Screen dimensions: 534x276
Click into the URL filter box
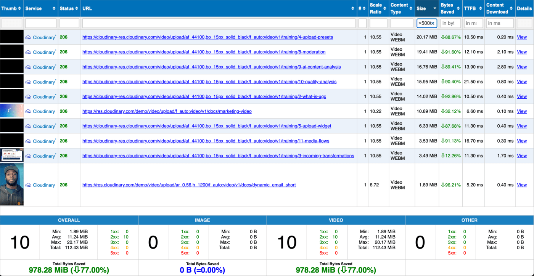click(219, 23)
